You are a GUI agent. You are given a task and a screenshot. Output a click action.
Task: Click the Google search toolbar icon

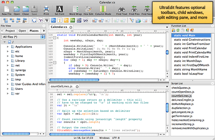[34, 20]
